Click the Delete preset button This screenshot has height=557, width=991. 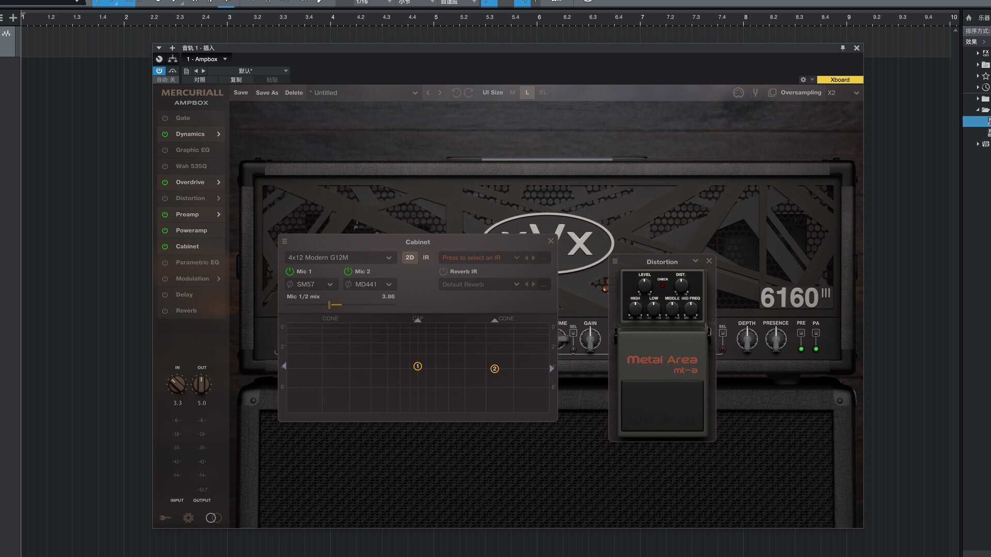click(x=294, y=93)
